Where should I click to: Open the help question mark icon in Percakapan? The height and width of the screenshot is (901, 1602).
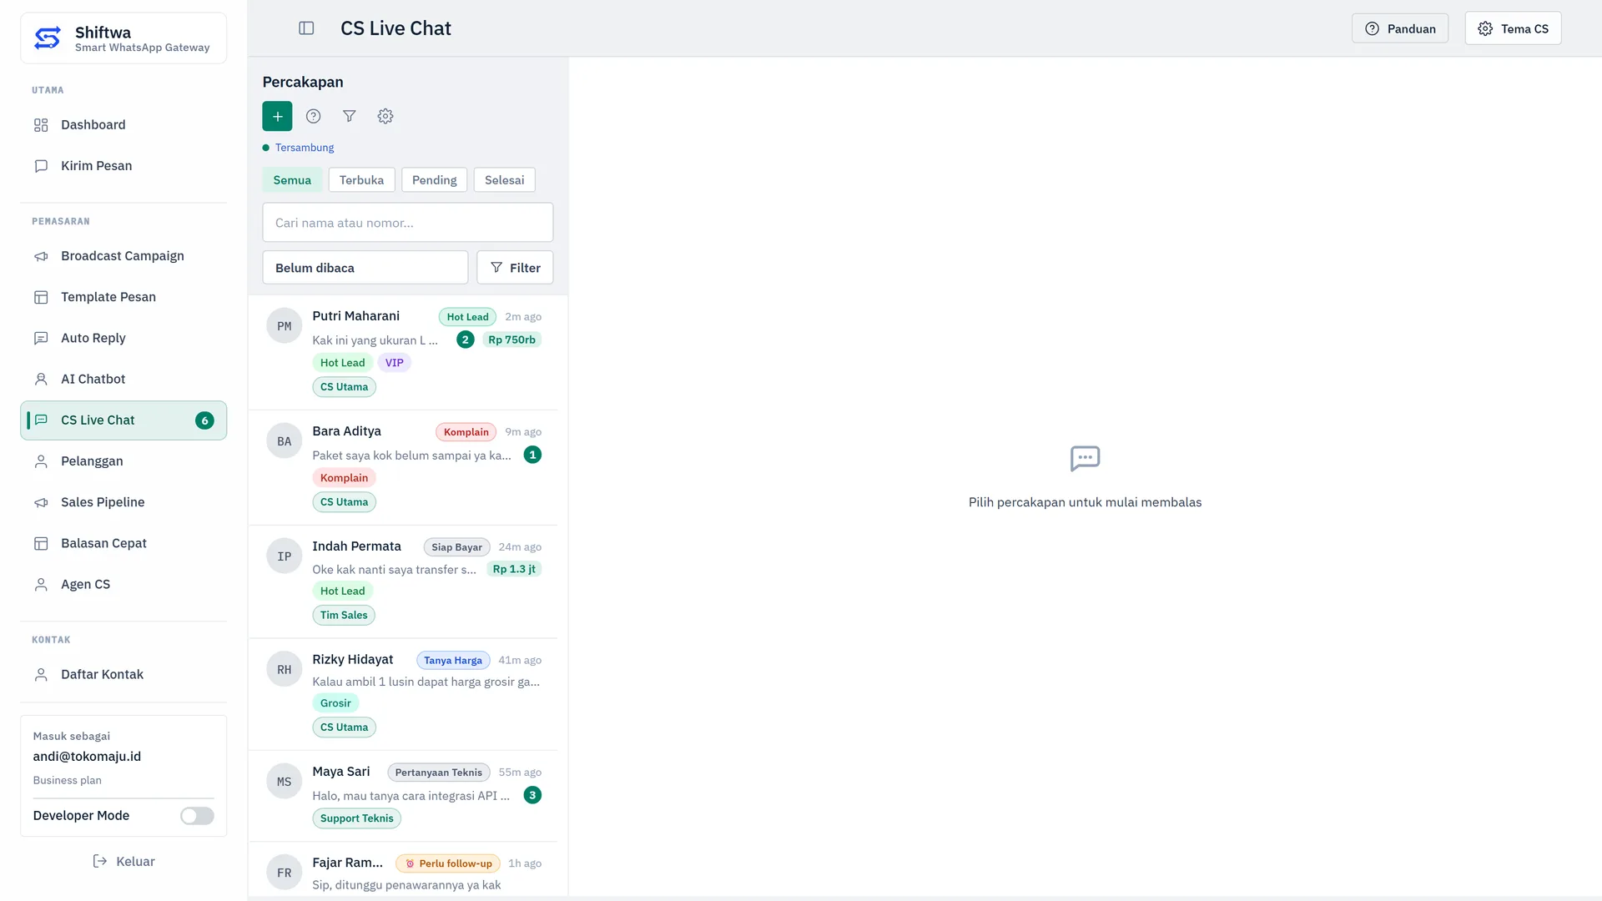coord(313,116)
